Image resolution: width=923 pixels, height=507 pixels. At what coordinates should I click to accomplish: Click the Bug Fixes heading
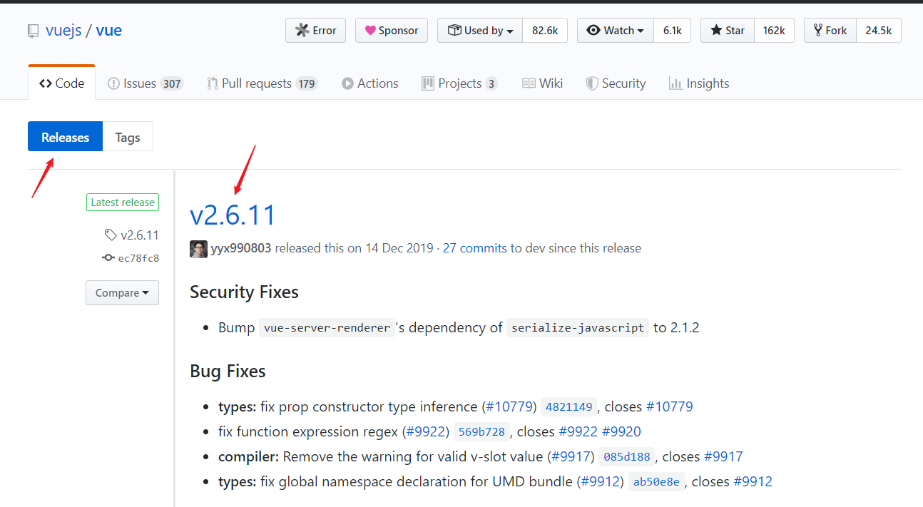228,371
